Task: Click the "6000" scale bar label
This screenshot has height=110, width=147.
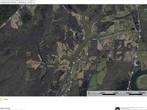Action: (x=129, y=93)
